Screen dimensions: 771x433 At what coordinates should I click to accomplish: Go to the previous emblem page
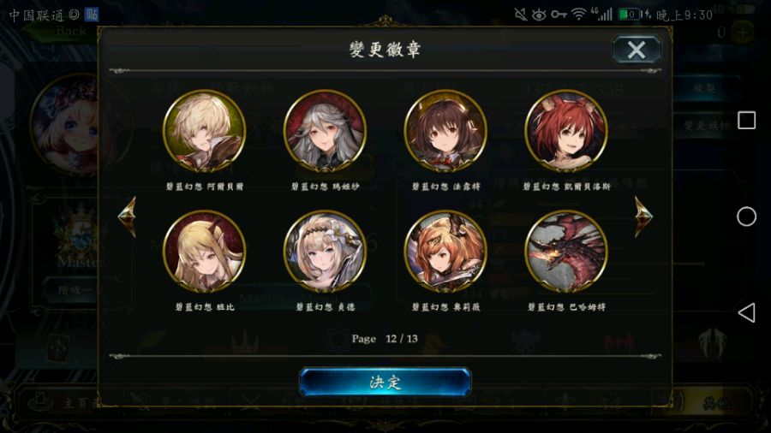pos(128,216)
